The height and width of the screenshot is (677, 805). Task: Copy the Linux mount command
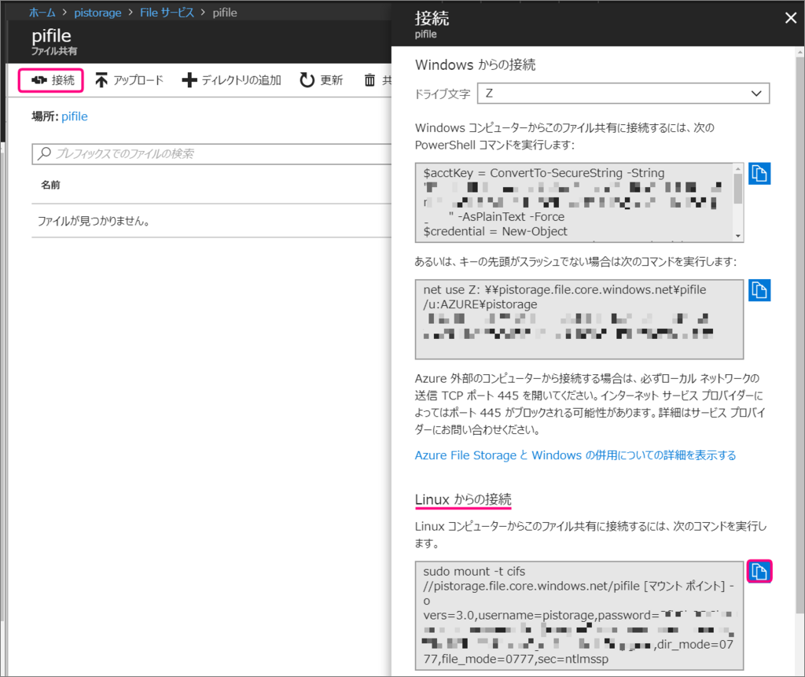[759, 571]
